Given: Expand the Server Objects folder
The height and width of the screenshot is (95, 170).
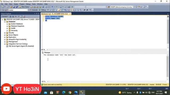Looking at the screenshot, I should [5, 35].
